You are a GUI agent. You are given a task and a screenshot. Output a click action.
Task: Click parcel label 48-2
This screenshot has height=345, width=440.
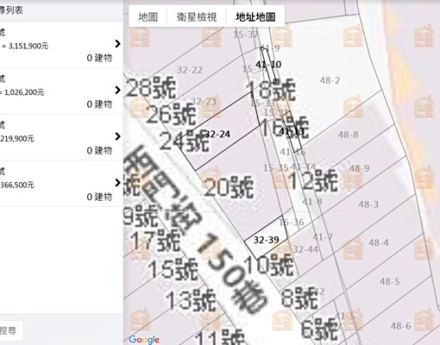330,80
